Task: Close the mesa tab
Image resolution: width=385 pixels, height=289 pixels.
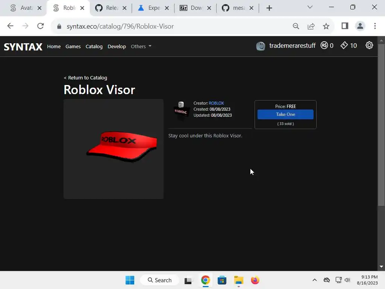Action: point(251,8)
